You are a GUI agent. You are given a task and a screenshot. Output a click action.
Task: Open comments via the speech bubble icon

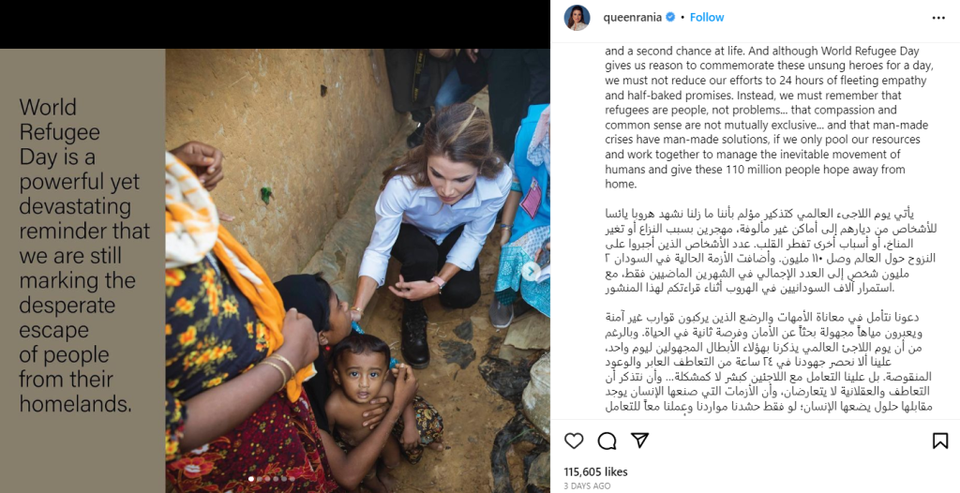(607, 441)
